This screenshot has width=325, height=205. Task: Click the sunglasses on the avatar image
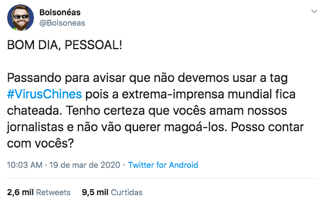pyautogui.click(x=21, y=17)
